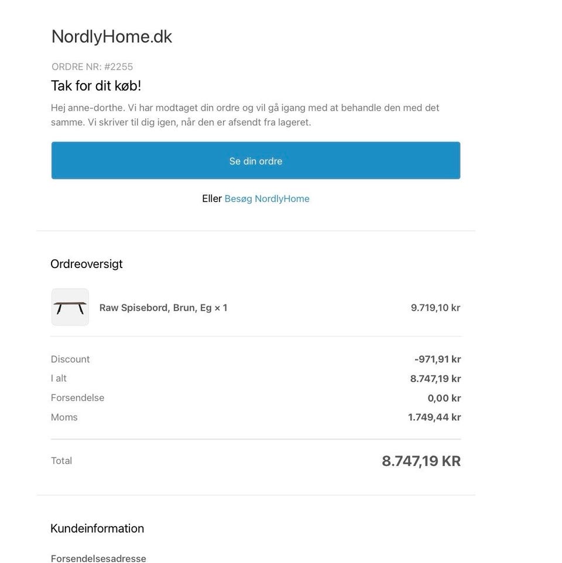The width and height of the screenshot is (562, 563).
Task: Click the Moms tax label
Action: click(x=64, y=417)
